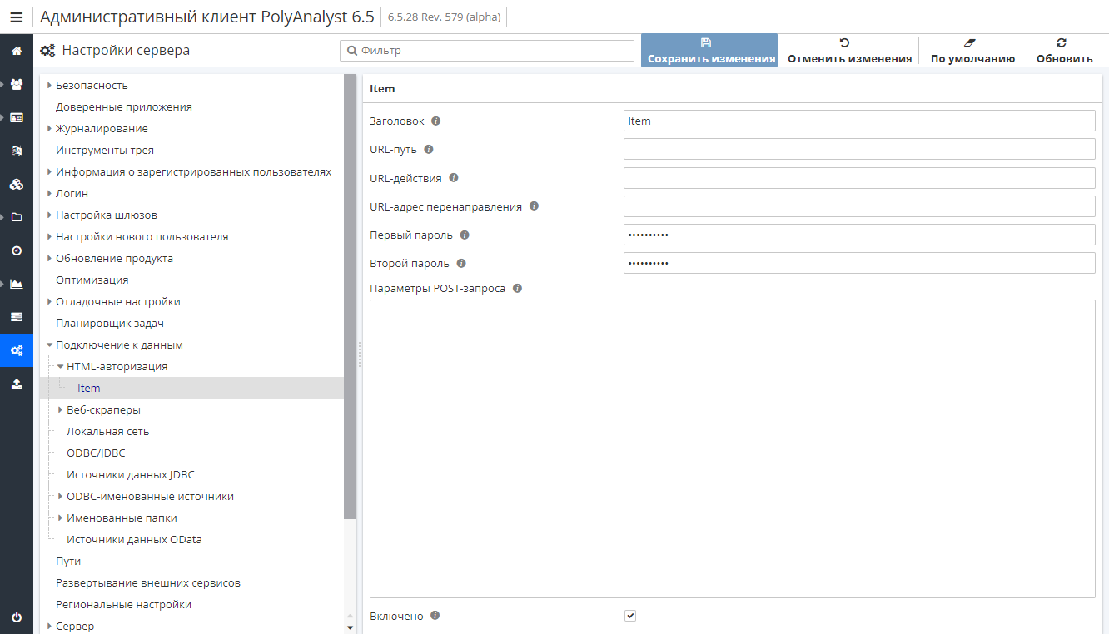Click the Параметры POST-запроса text area
The width and height of the screenshot is (1109, 634).
click(733, 448)
